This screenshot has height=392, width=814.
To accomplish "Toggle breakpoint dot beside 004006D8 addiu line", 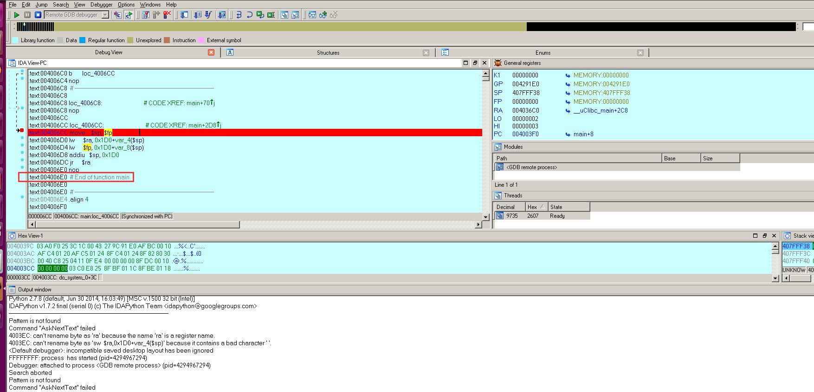I will (x=22, y=152).
